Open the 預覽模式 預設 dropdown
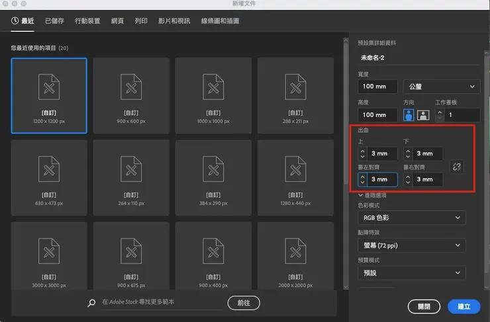This screenshot has height=322, width=490. (x=412, y=273)
